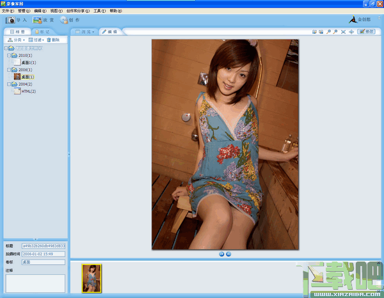Collapse the info panel via small arrow handle

point(35,239)
